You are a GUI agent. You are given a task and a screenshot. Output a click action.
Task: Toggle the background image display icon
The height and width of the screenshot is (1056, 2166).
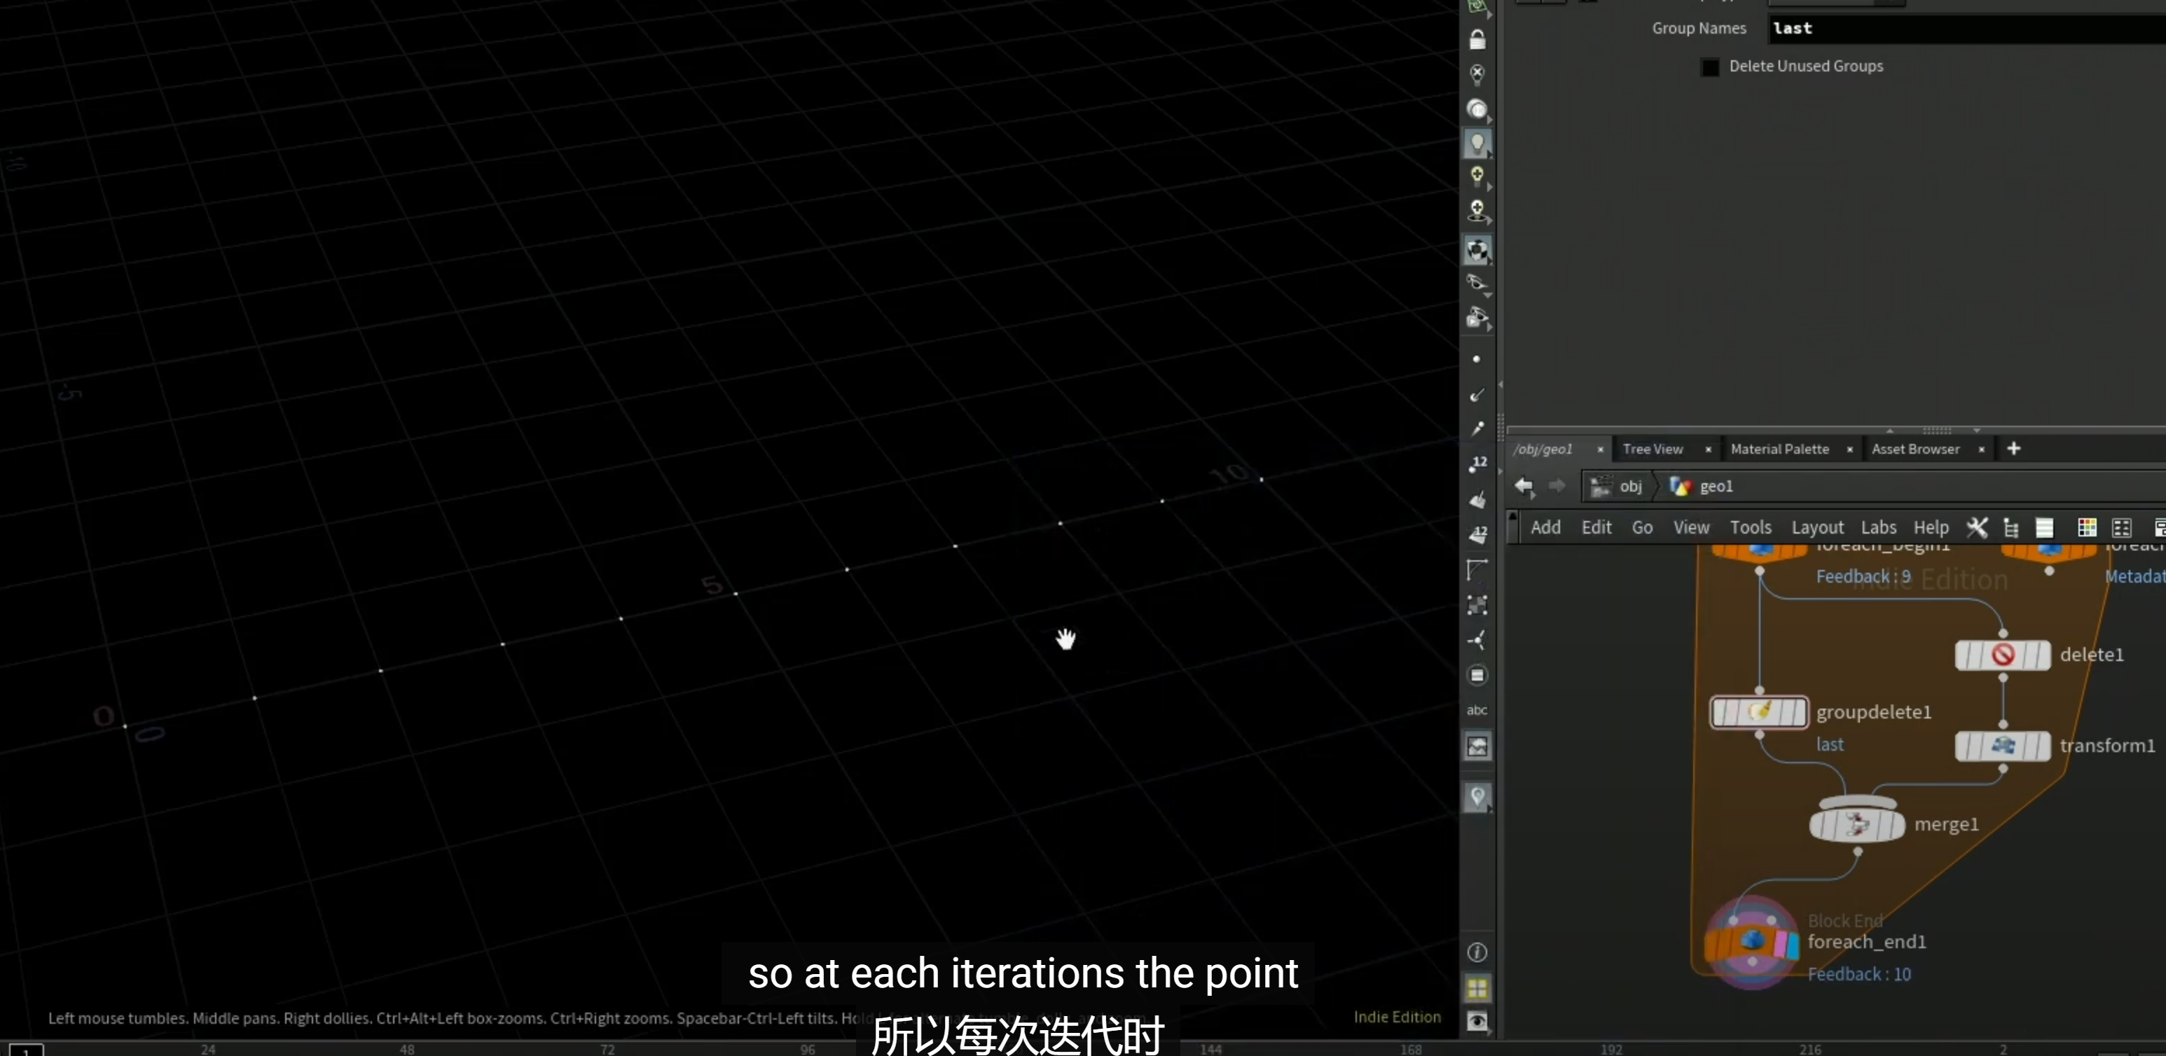pos(1477,746)
